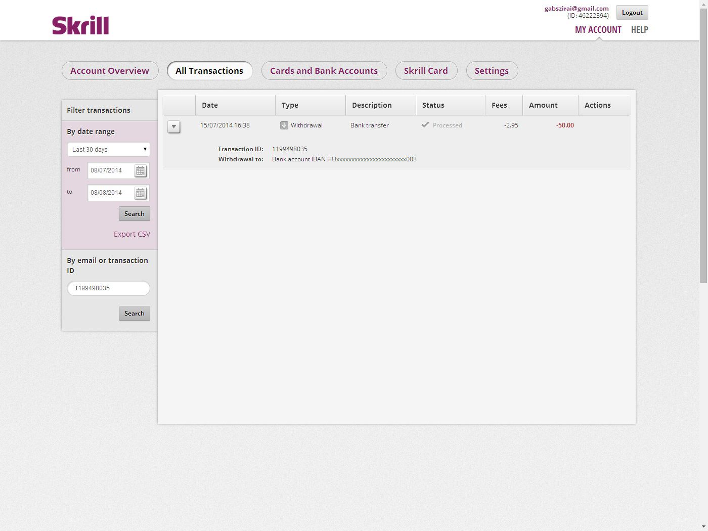Image resolution: width=708 pixels, height=531 pixels.
Task: Click the 'Processed' status text
Action: tap(448, 125)
